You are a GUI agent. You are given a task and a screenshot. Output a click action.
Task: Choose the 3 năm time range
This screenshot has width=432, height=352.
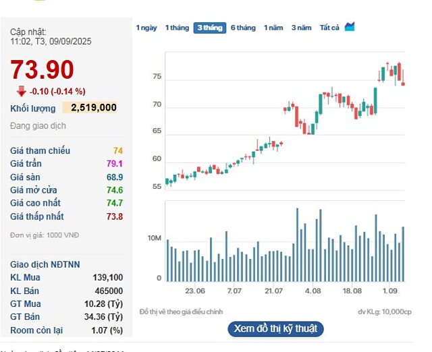(x=302, y=28)
